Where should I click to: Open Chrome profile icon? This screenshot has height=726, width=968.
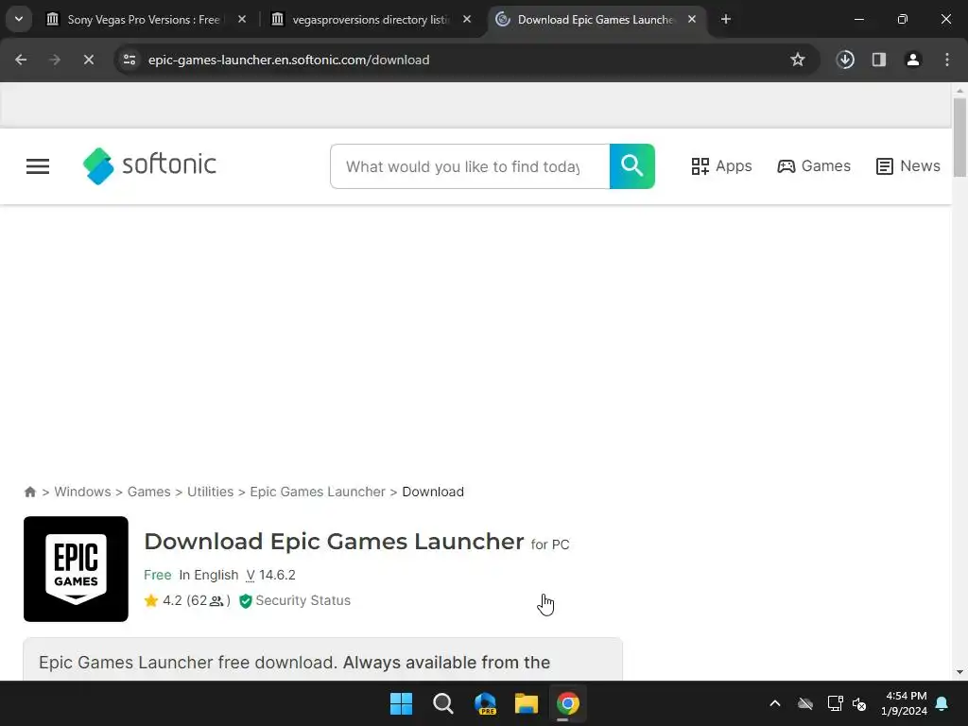click(913, 60)
